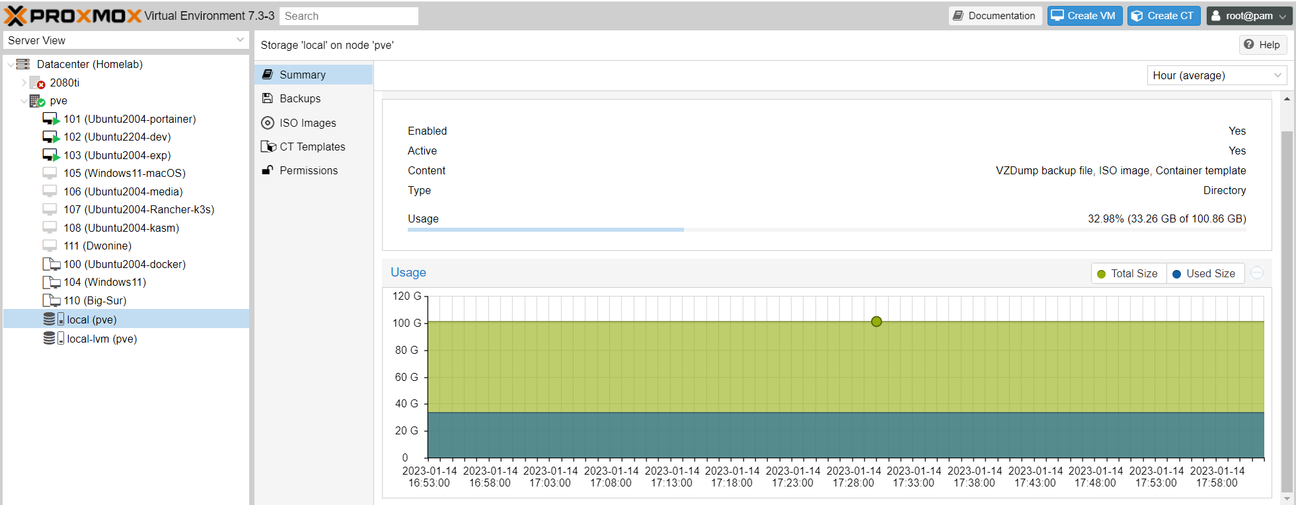Click the storage usage progress bar
Image resolution: width=1296 pixels, height=505 pixels.
827,230
